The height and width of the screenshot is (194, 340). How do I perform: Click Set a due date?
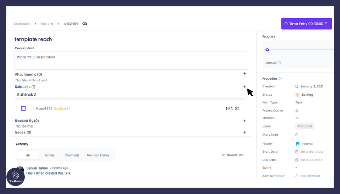(311, 160)
